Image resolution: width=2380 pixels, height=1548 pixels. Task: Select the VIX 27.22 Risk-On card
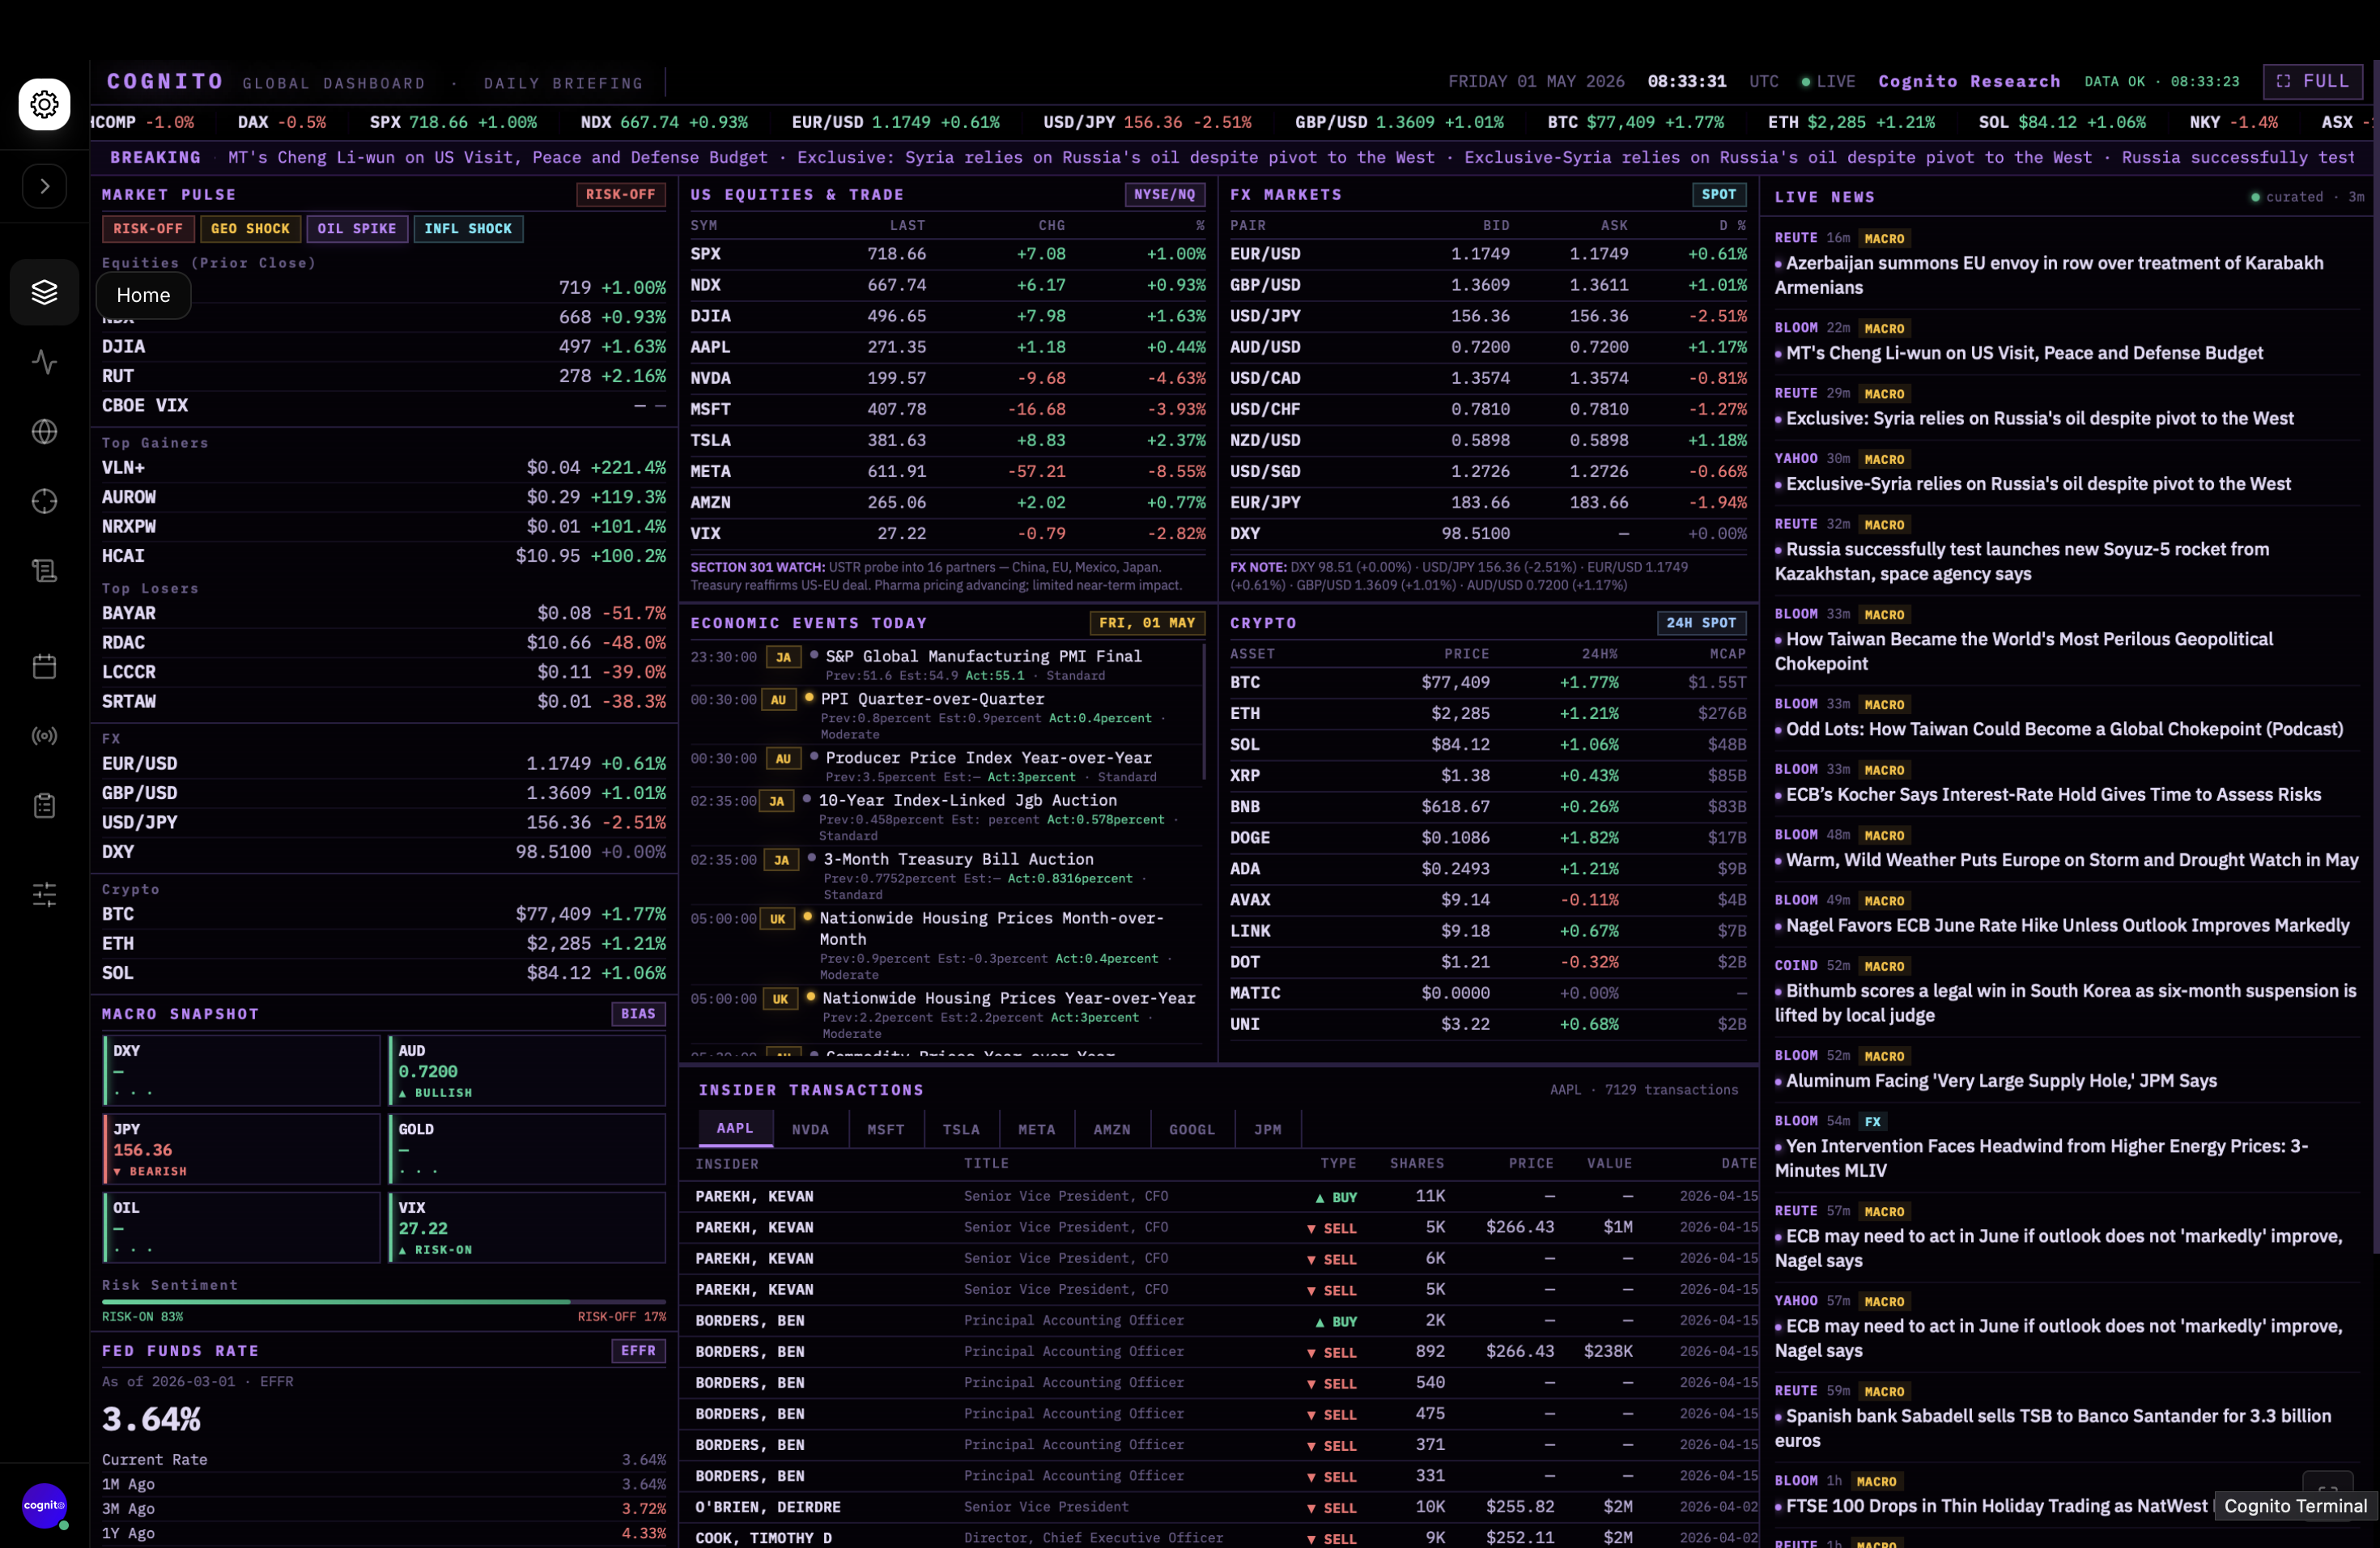pos(527,1228)
